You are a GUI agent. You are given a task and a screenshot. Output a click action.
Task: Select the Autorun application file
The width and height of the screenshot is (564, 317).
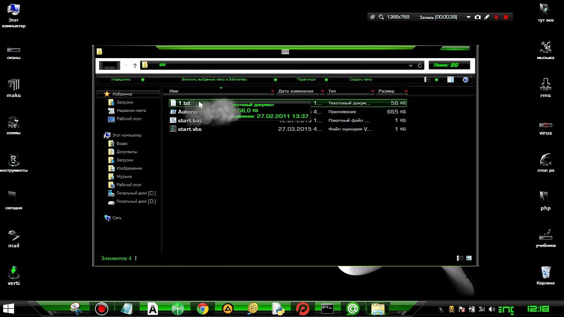pos(189,112)
